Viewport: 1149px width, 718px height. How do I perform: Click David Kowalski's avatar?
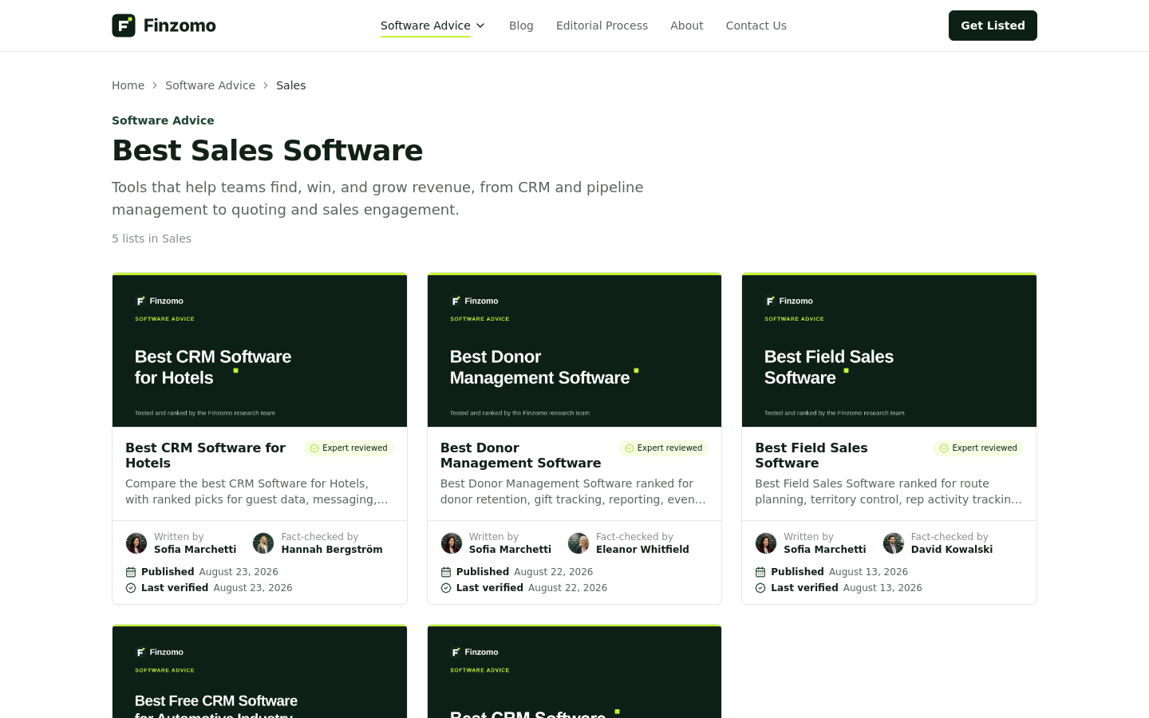pos(894,543)
